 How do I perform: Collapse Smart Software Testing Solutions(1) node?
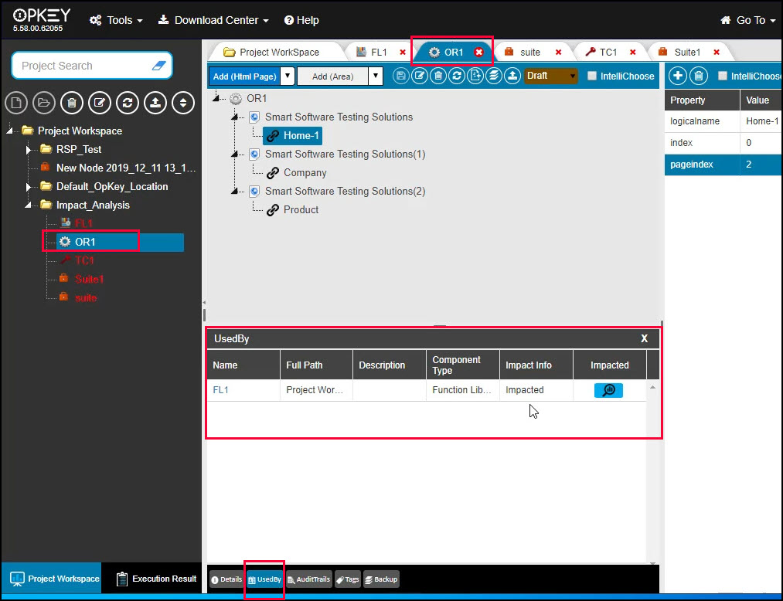235,154
